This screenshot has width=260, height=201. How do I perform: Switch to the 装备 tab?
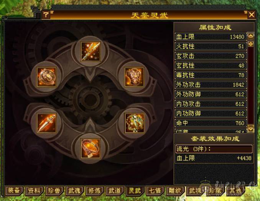tap(14, 190)
